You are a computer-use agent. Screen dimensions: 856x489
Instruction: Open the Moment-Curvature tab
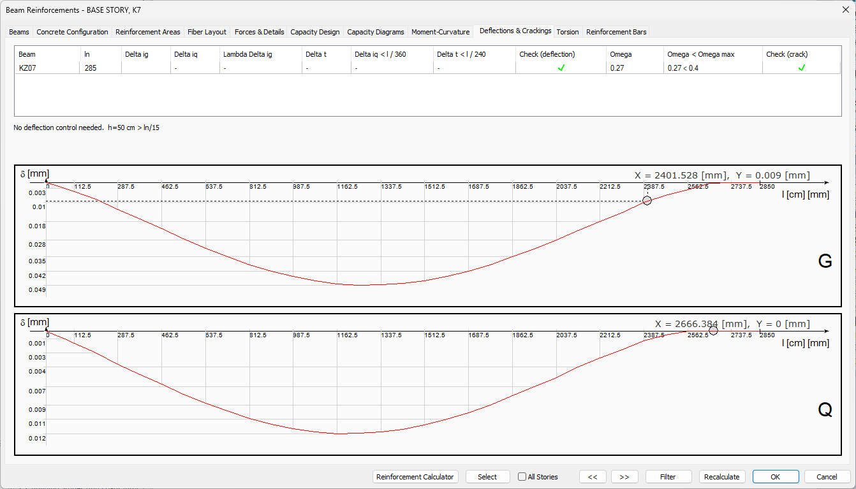[x=440, y=32]
